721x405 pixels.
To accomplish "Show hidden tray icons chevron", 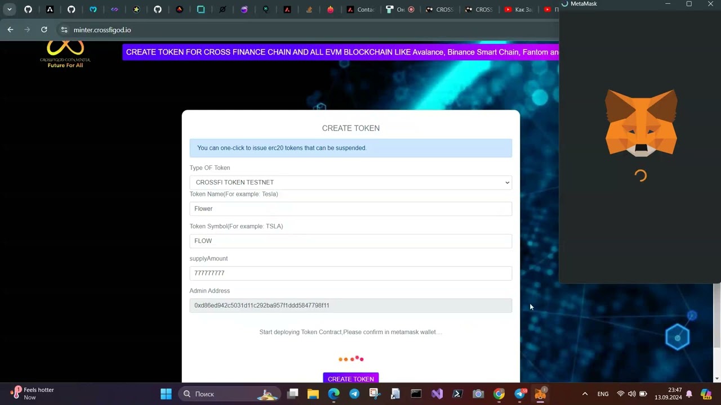I will point(585,394).
